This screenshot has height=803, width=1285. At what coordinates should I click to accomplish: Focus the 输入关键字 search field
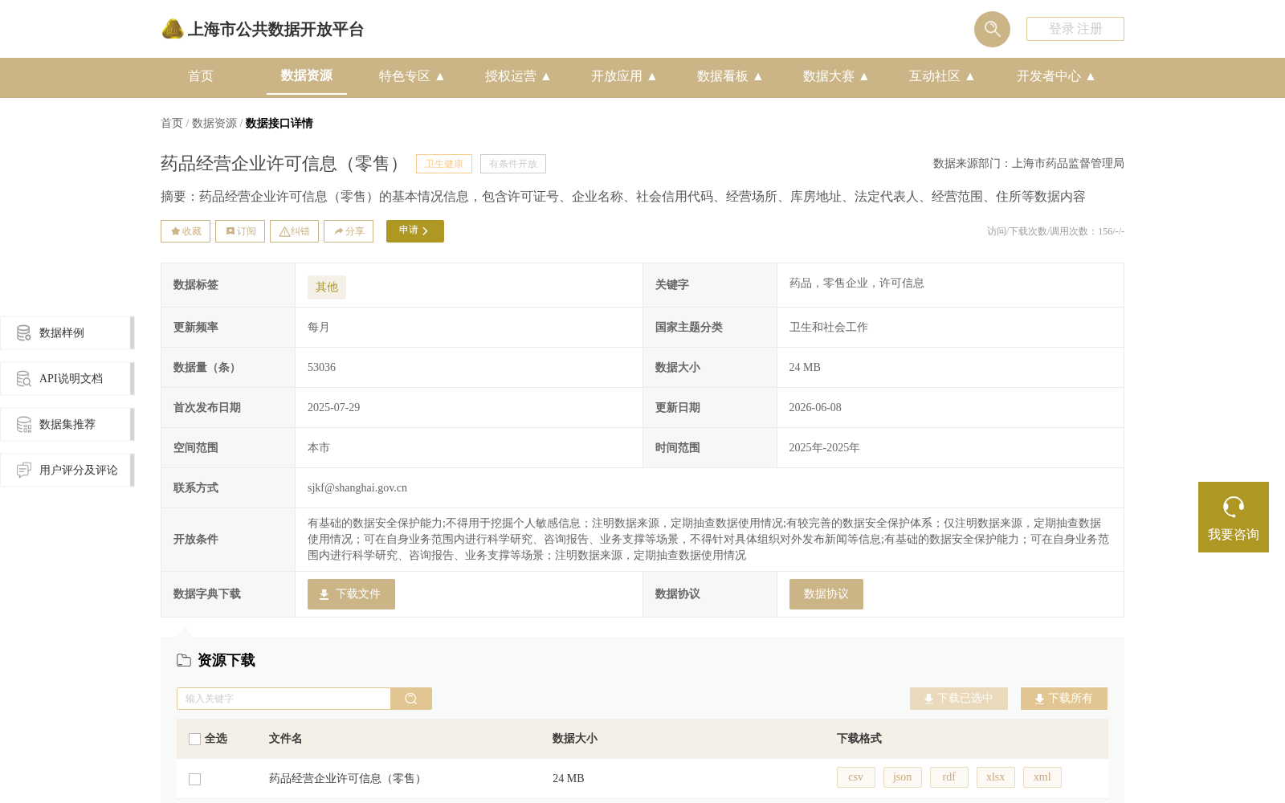tap(284, 699)
